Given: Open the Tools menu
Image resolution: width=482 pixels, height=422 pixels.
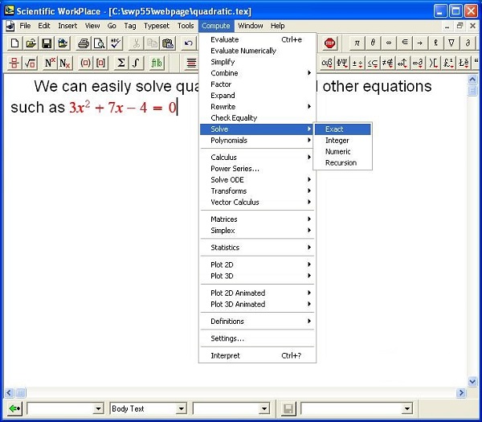Looking at the screenshot, I should coord(186,26).
